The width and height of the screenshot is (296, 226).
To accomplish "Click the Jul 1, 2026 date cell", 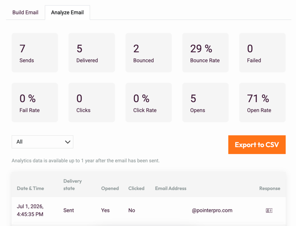I will (30, 211).
